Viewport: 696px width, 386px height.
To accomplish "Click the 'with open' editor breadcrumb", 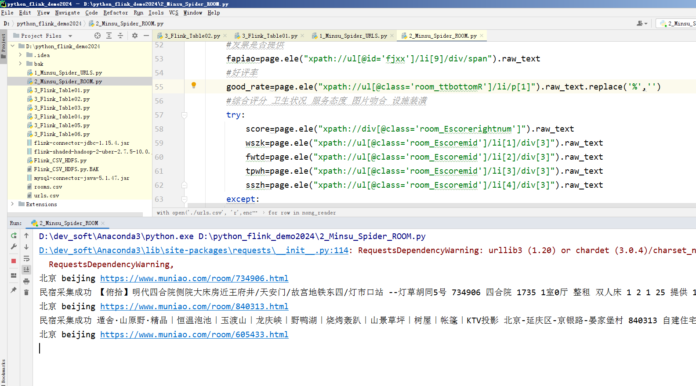I will pos(207,213).
